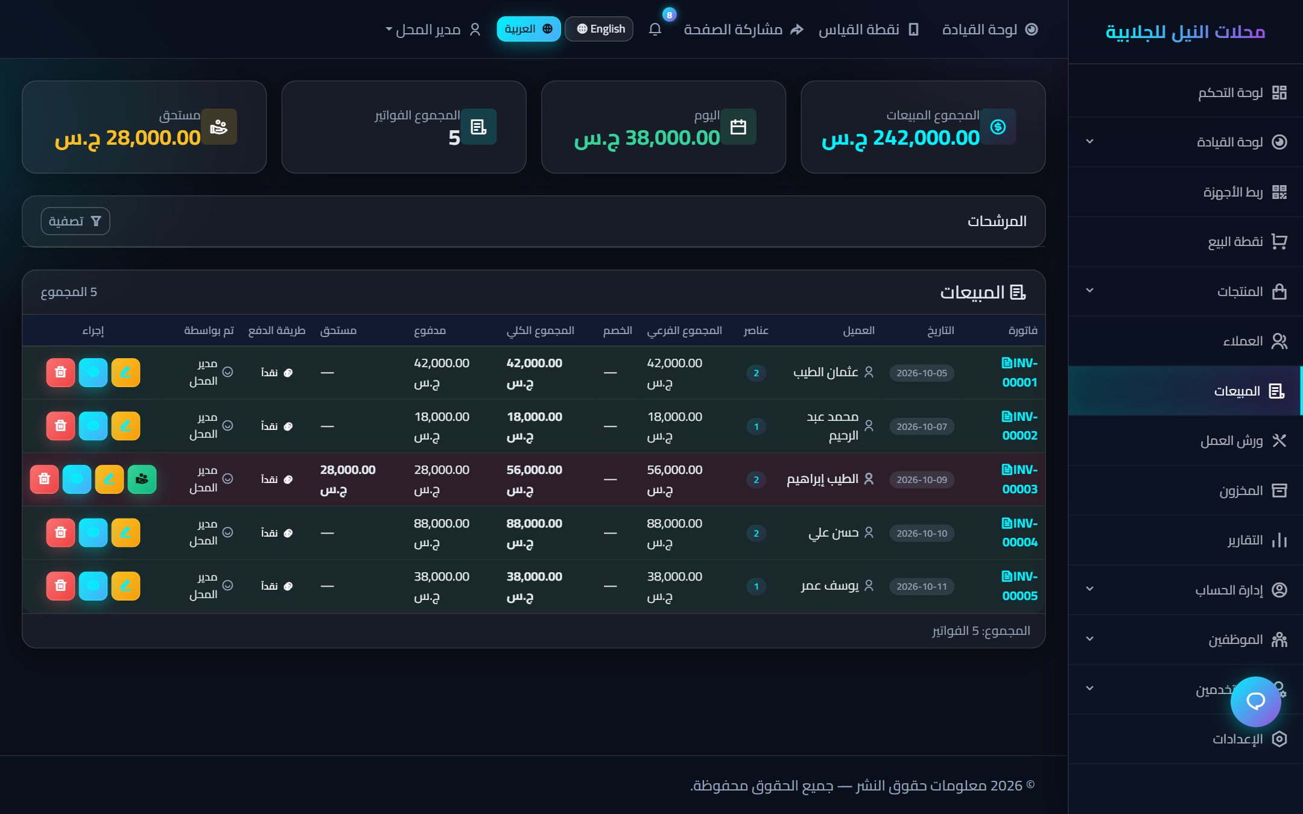Open invoice link INV-00003
The width and height of the screenshot is (1303, 814).
point(1019,479)
